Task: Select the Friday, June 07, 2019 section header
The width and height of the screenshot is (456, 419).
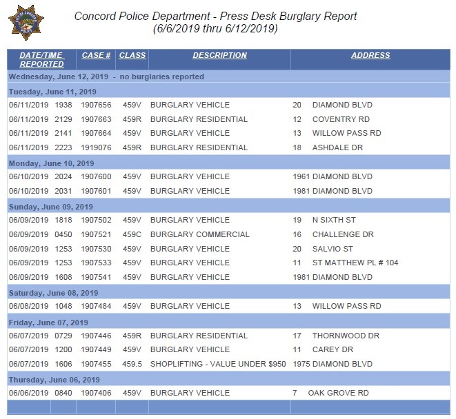Action: (48, 322)
